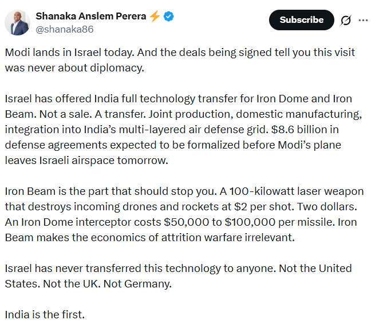Screen dimensions: 379x328
Task: Click the "India is the first." line
Action: click(45, 314)
